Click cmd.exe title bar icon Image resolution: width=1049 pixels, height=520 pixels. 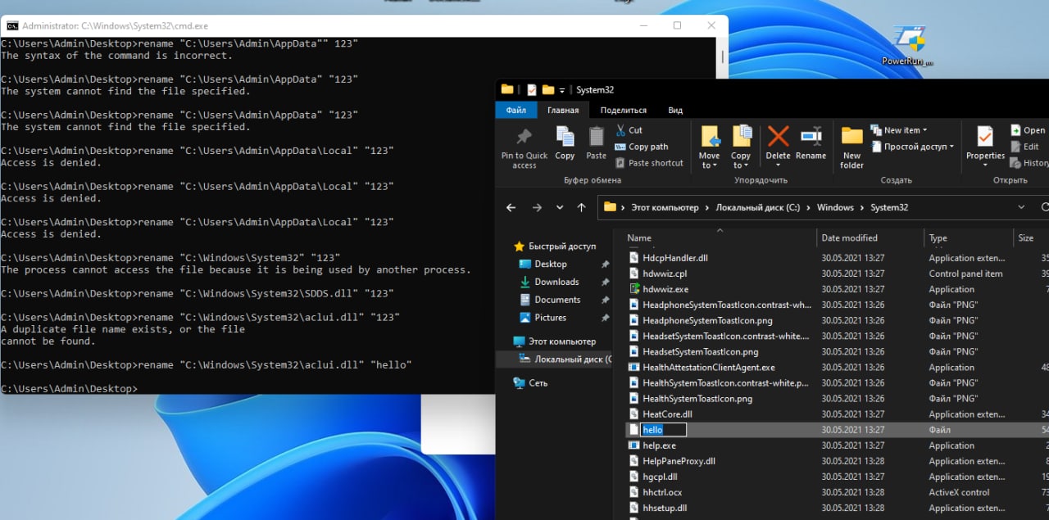(x=12, y=25)
